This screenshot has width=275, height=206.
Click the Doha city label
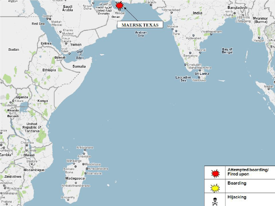tap(88, 8)
